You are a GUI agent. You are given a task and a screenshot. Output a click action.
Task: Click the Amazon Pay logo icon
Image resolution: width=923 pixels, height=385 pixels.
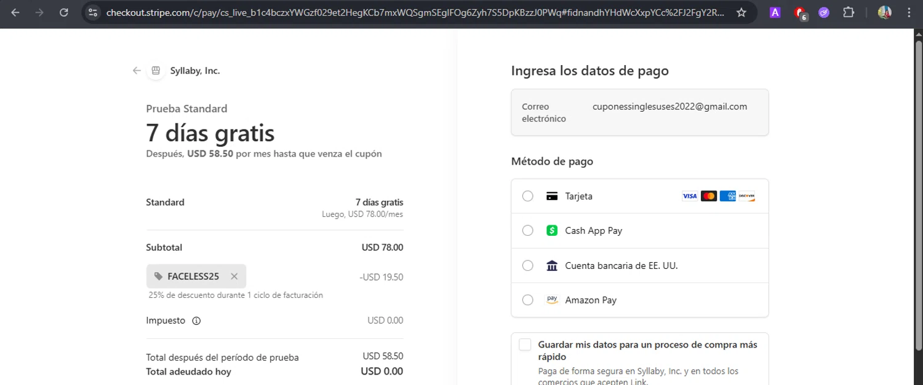pyautogui.click(x=552, y=300)
